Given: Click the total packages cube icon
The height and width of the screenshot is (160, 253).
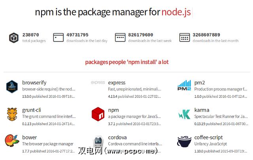Looking at the screenshot, I should click(x=14, y=38).
